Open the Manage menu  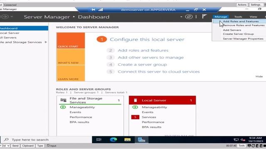pyautogui.click(x=221, y=17)
